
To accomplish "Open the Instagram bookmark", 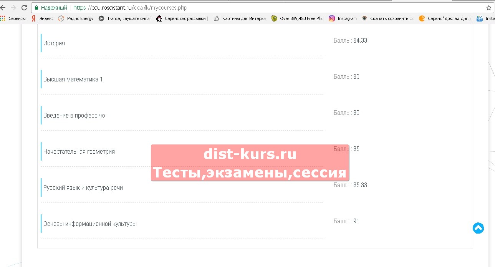I will tap(343, 18).
